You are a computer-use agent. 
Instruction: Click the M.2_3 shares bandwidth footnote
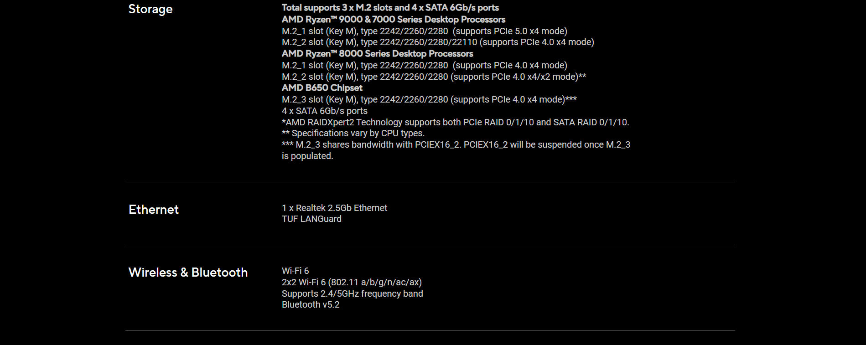(456, 150)
